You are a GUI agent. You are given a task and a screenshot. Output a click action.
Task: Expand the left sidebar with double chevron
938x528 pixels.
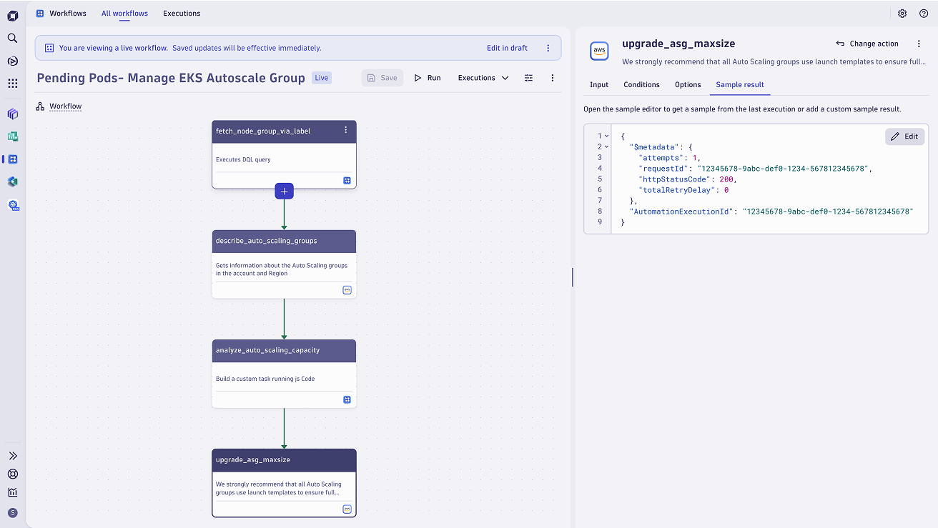click(12, 456)
